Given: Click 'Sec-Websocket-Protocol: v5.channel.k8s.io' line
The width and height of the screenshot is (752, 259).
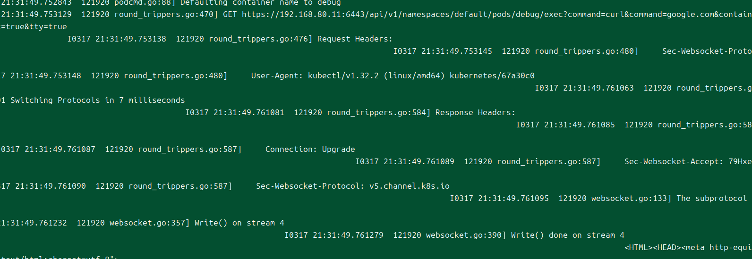Looking at the screenshot, I should [x=353, y=186].
